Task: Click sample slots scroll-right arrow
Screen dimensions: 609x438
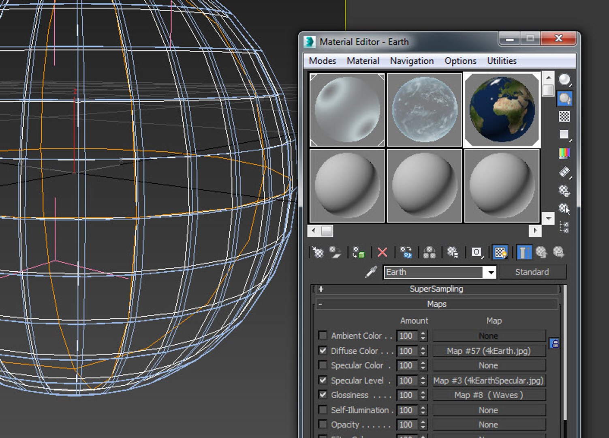Action: click(535, 231)
